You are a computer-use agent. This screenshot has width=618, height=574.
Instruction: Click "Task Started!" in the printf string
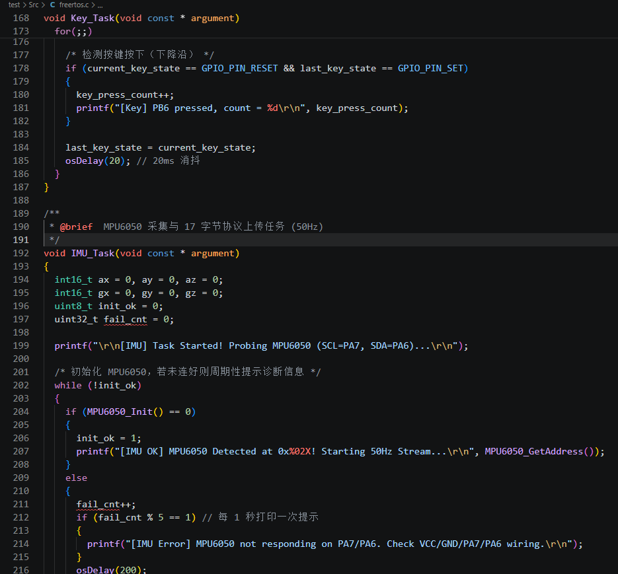pos(188,346)
